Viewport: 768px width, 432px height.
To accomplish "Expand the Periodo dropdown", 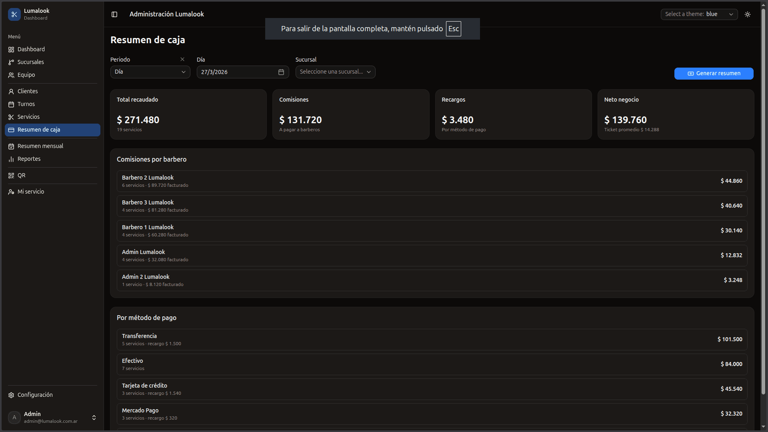I will [x=150, y=72].
